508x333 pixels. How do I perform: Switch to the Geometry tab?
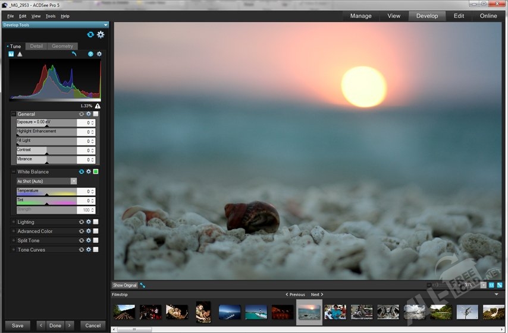coord(62,46)
